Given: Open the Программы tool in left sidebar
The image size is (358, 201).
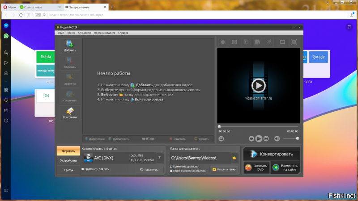Looking at the screenshot, I should tap(70, 113).
